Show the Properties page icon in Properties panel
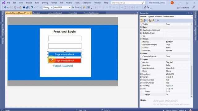Screen dimensions: 198x111 click(149, 21)
